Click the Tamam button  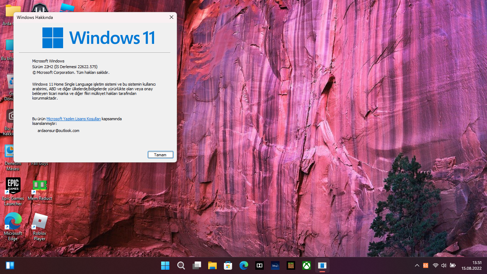click(x=160, y=155)
